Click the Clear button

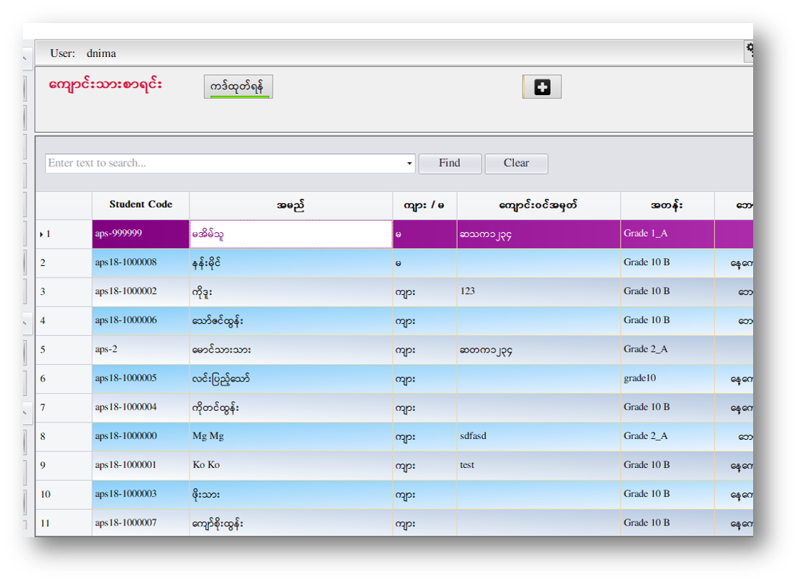[516, 164]
